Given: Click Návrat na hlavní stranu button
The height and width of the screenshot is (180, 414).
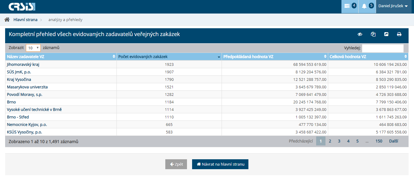Looking at the screenshot, I should (x=220, y=164).
